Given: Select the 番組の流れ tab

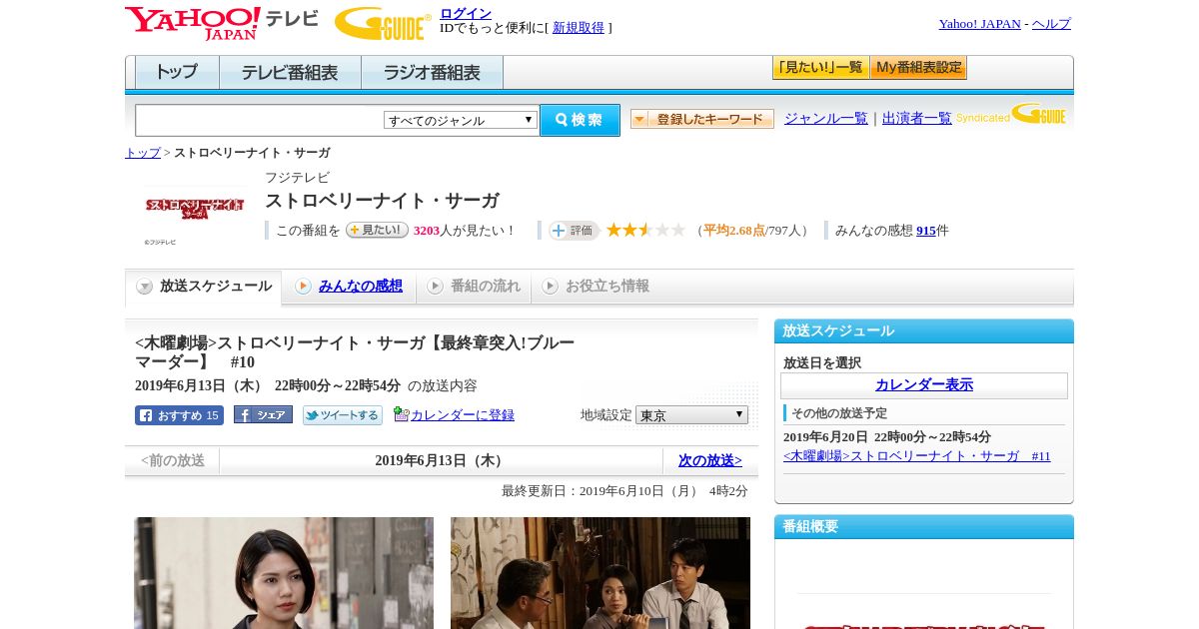Looking at the screenshot, I should (474, 287).
